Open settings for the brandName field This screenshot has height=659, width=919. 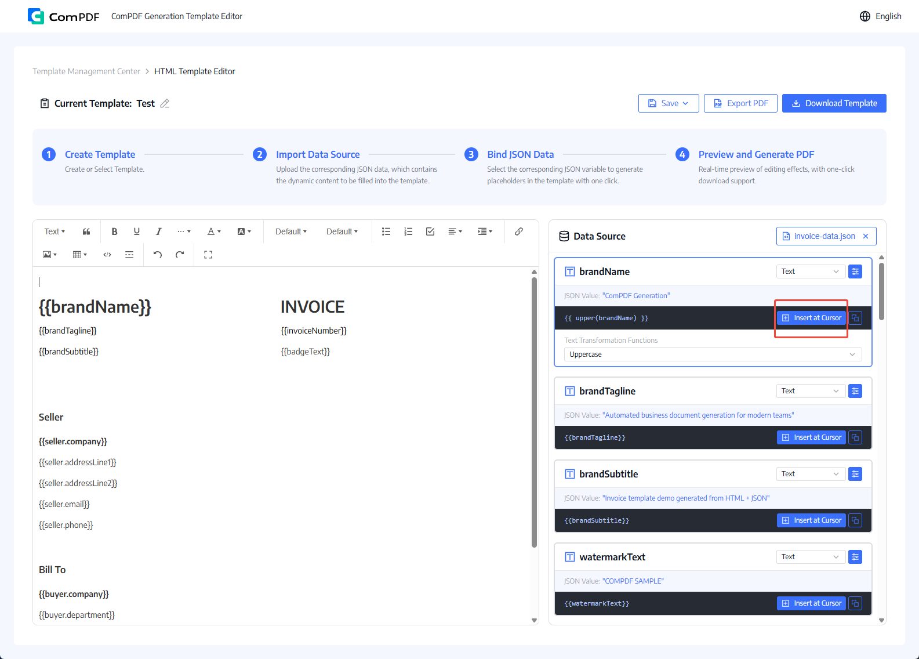855,271
